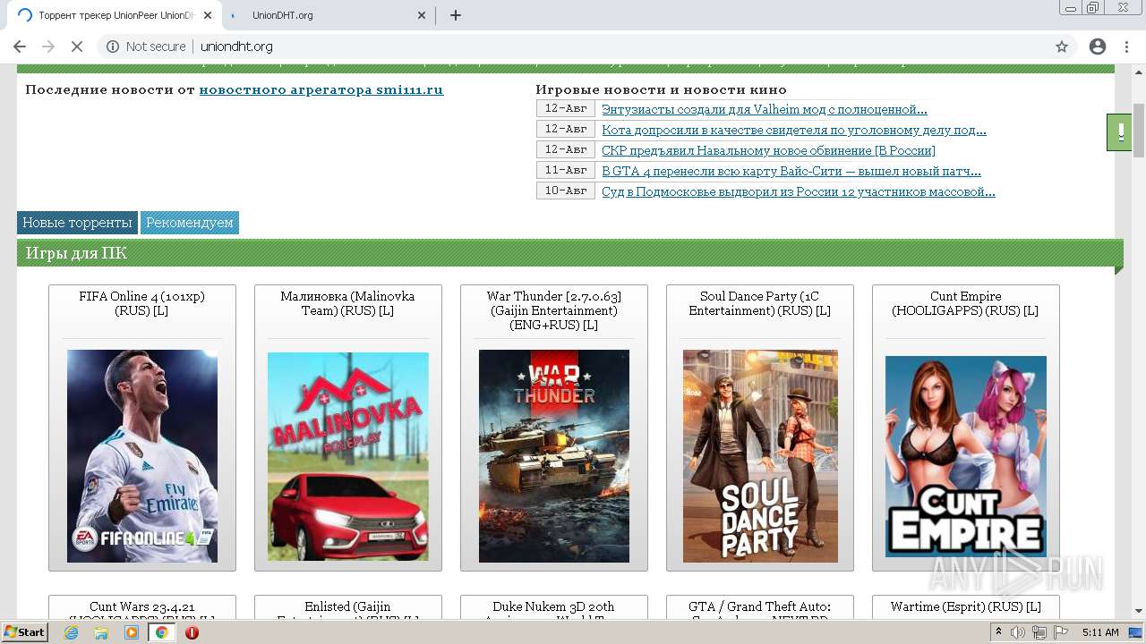Go back in browser history
The image size is (1146, 644).
coord(20,47)
